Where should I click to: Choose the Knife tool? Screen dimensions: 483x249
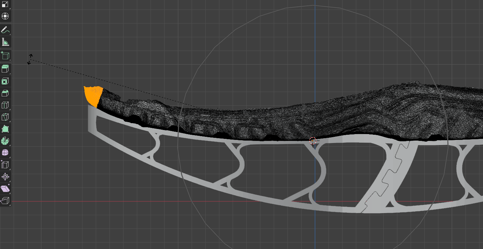(5, 117)
